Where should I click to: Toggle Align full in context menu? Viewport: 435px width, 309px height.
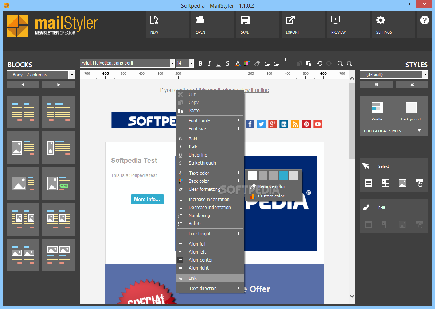coord(211,244)
